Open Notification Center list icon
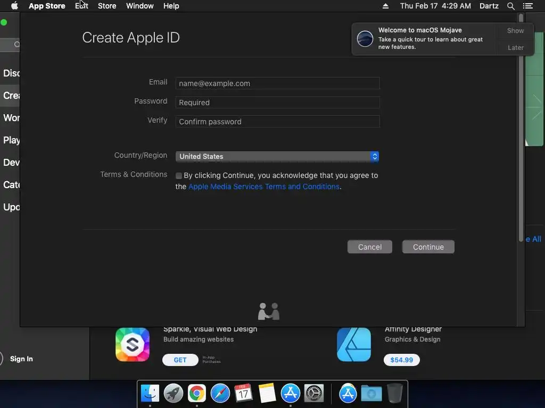 tap(527, 6)
